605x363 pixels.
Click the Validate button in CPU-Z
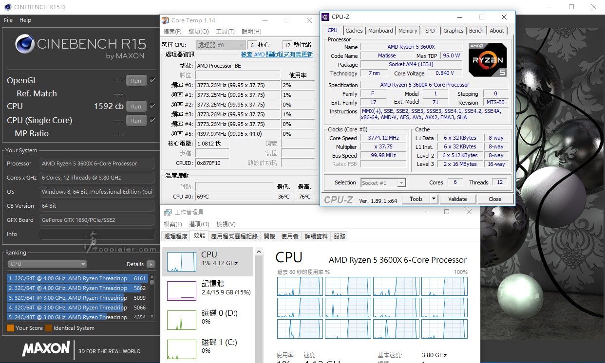click(457, 199)
